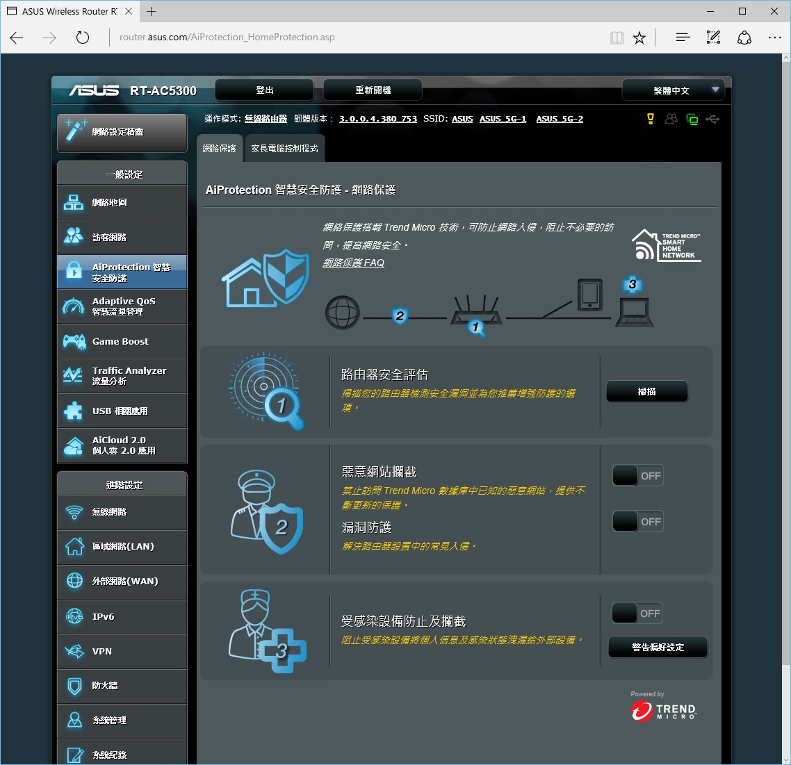
Task: Open the browser More actions menu
Action: (775, 38)
